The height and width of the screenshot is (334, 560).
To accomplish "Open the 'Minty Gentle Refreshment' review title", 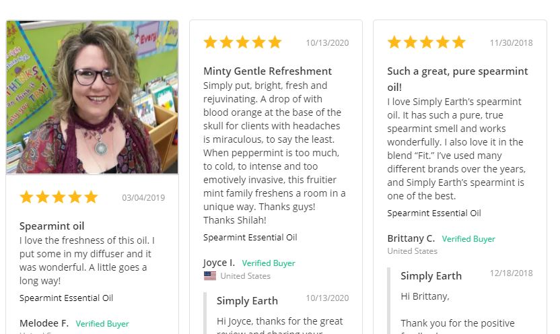I will [267, 71].
